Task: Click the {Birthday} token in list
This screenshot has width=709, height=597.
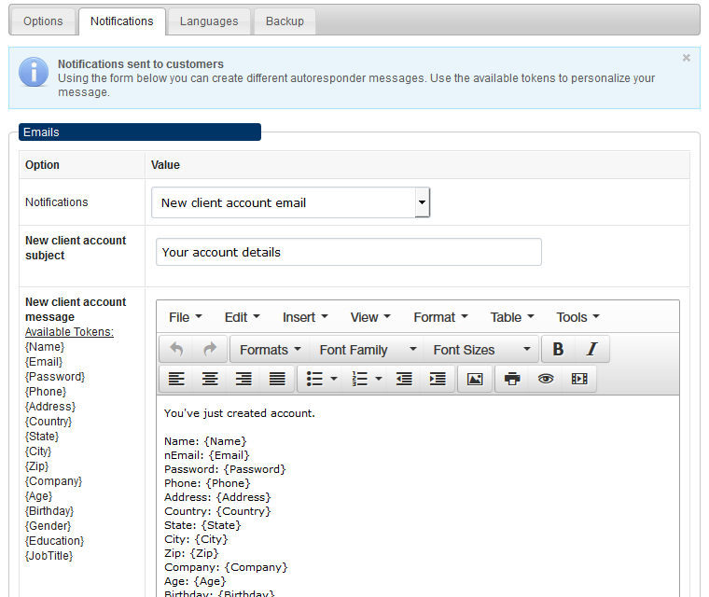Action: (x=49, y=511)
